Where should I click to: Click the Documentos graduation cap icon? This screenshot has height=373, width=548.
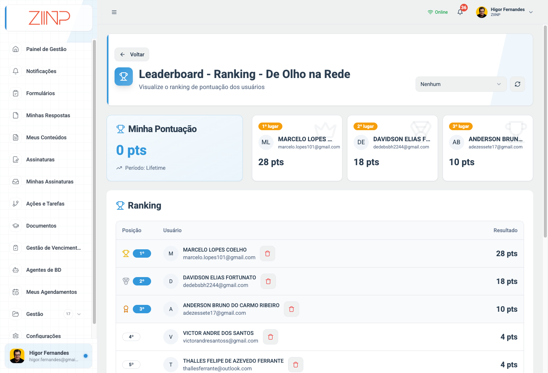pyautogui.click(x=16, y=226)
